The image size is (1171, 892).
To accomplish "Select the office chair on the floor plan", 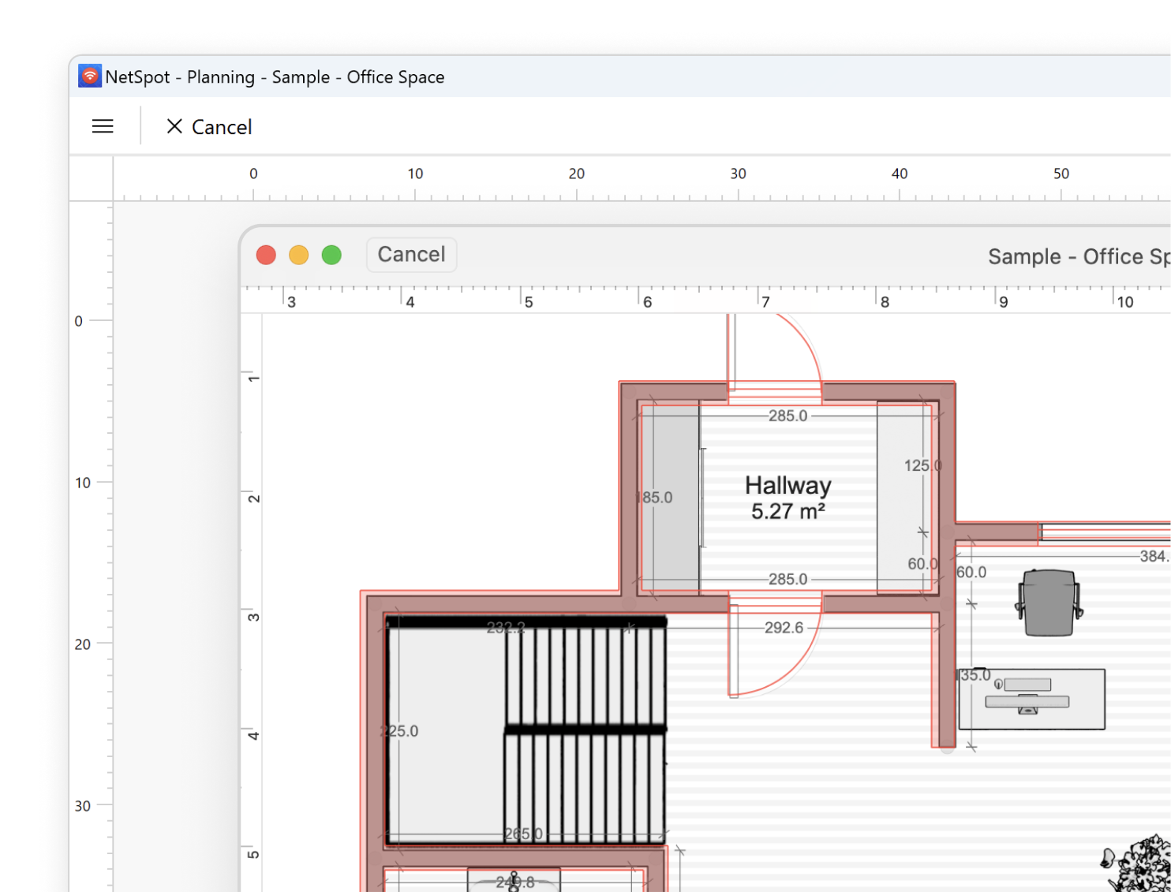I will [x=1048, y=603].
